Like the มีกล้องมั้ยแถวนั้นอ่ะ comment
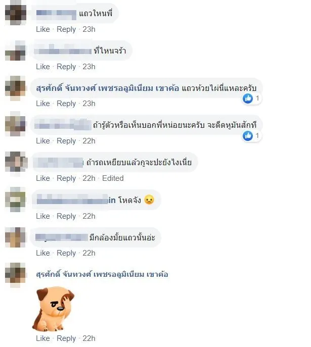311x347 pixels. click(x=43, y=253)
